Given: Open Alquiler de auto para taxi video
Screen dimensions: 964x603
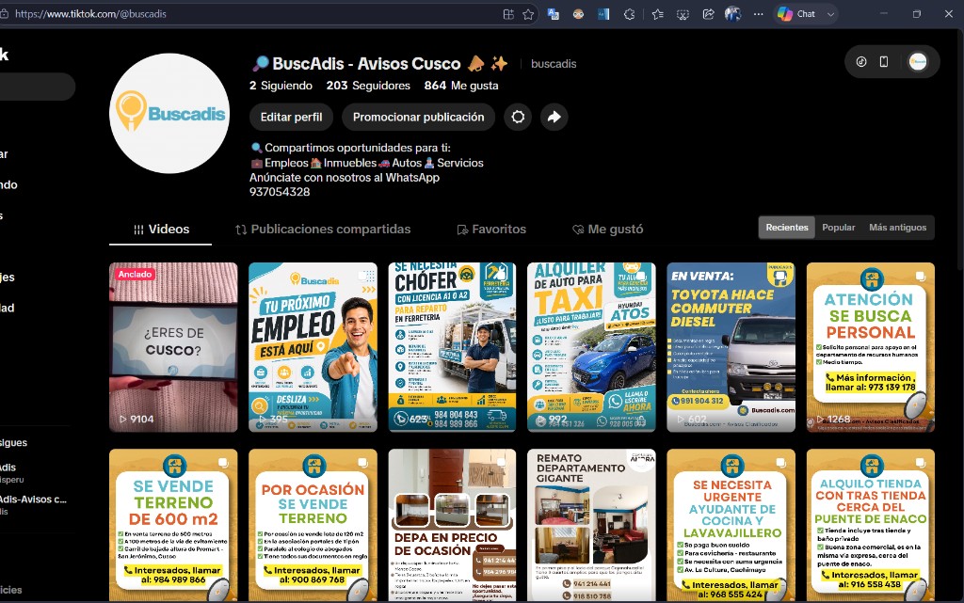Looking at the screenshot, I should pyautogui.click(x=591, y=347).
